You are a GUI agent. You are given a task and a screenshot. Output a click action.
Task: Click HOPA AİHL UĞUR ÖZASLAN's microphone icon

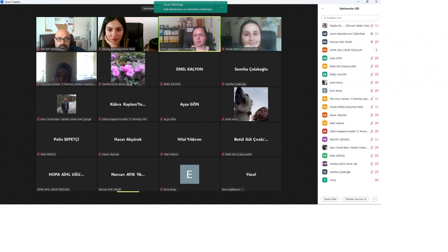point(376,50)
